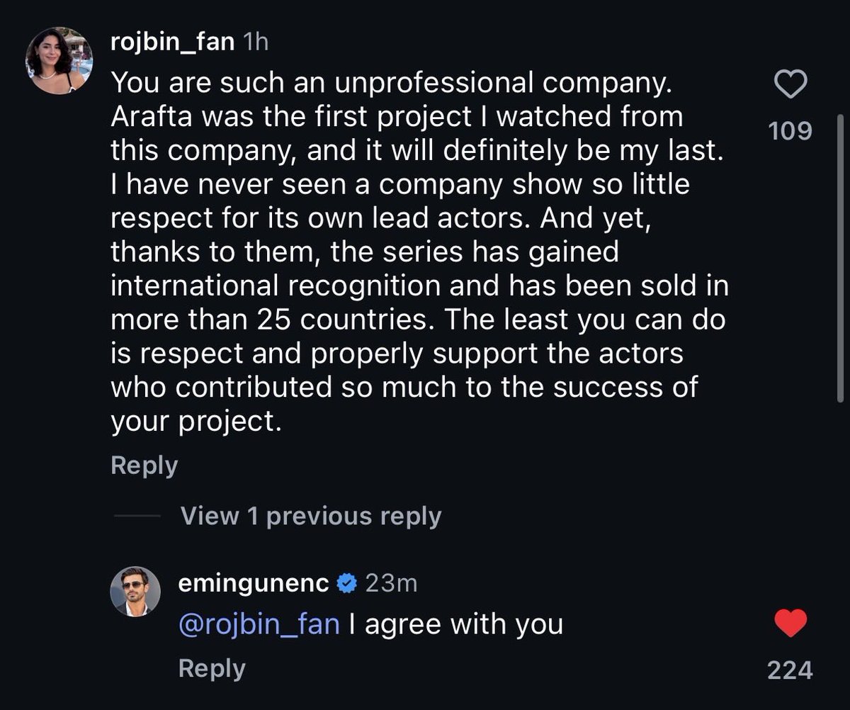Tap the 23m timestamp
This screenshot has width=850, height=710.
391,583
